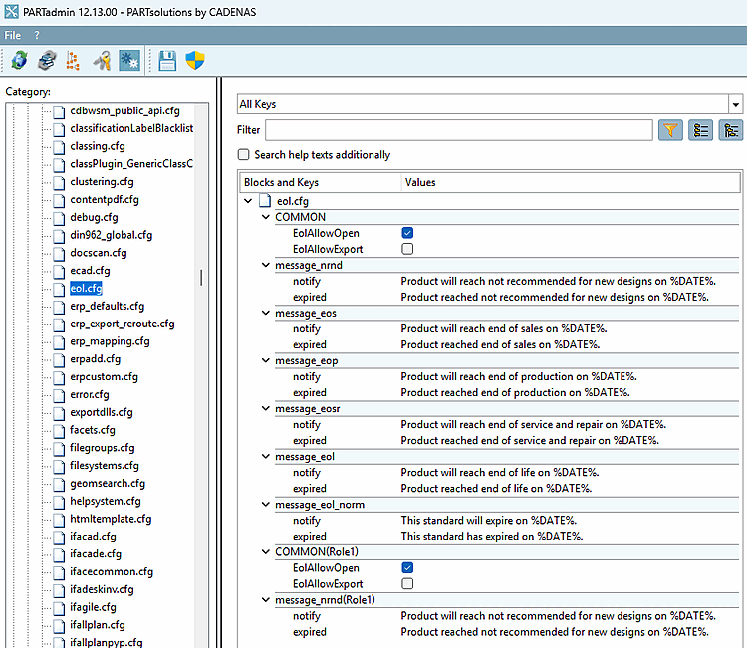Click file icon next to eol.cfg root block
The width and height of the screenshot is (747, 648).
(x=265, y=201)
